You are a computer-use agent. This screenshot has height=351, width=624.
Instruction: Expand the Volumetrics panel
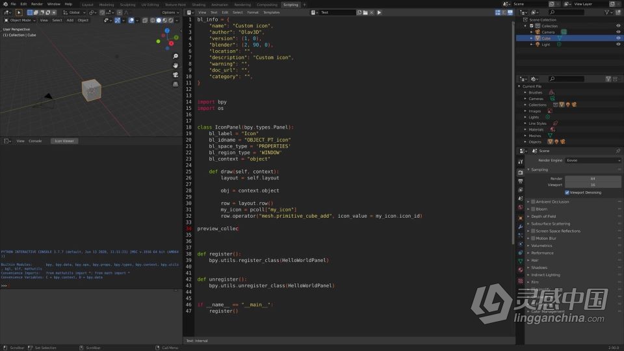[541, 246]
